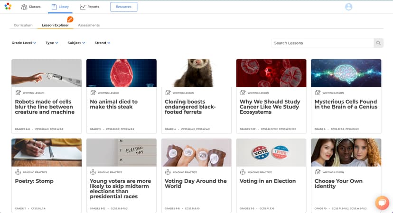The height and width of the screenshot is (213, 393).
Task: Click reading practice icon on Voting in an Election
Action: coord(243,172)
